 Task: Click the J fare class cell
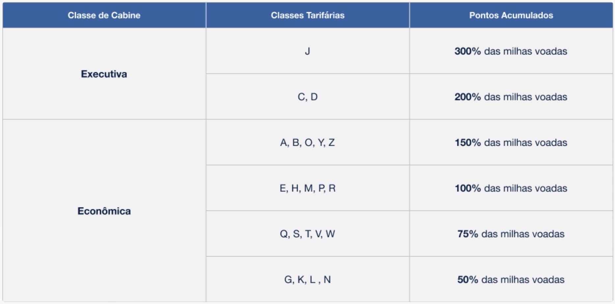(x=307, y=51)
